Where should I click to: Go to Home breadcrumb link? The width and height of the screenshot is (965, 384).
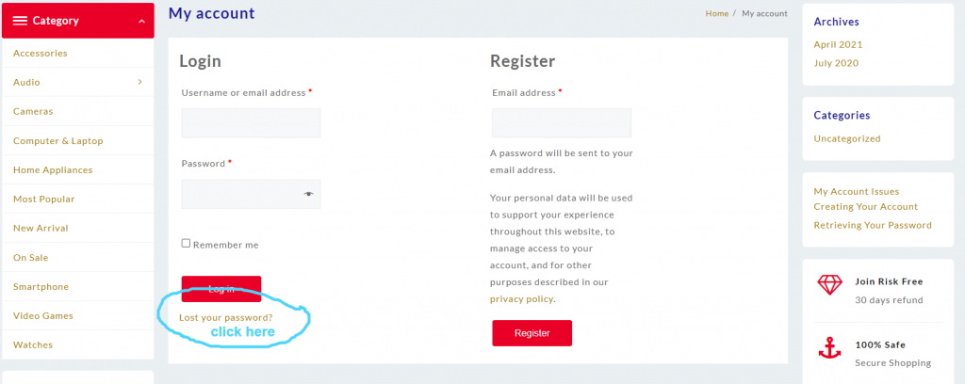pyautogui.click(x=717, y=13)
